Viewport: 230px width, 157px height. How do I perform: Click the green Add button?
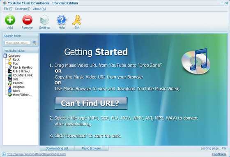tap(10, 20)
